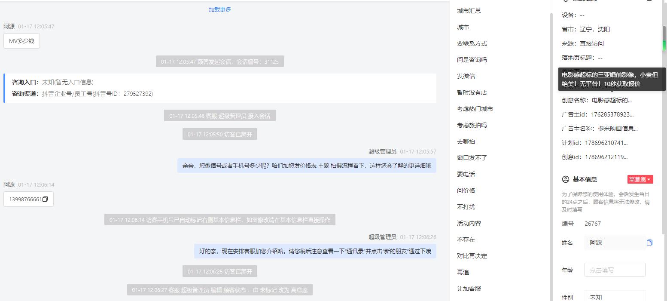Click the agent reply asking for 微信号或者手机号
This screenshot has height=301, width=667.
[x=307, y=166]
